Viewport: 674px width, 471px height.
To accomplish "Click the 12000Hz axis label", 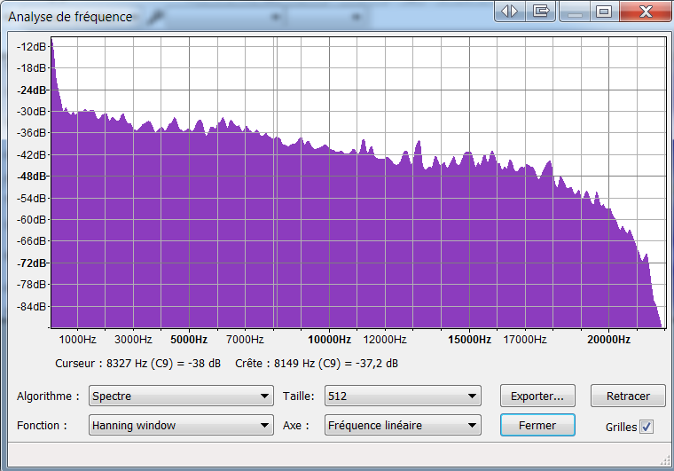I will pyautogui.click(x=385, y=340).
